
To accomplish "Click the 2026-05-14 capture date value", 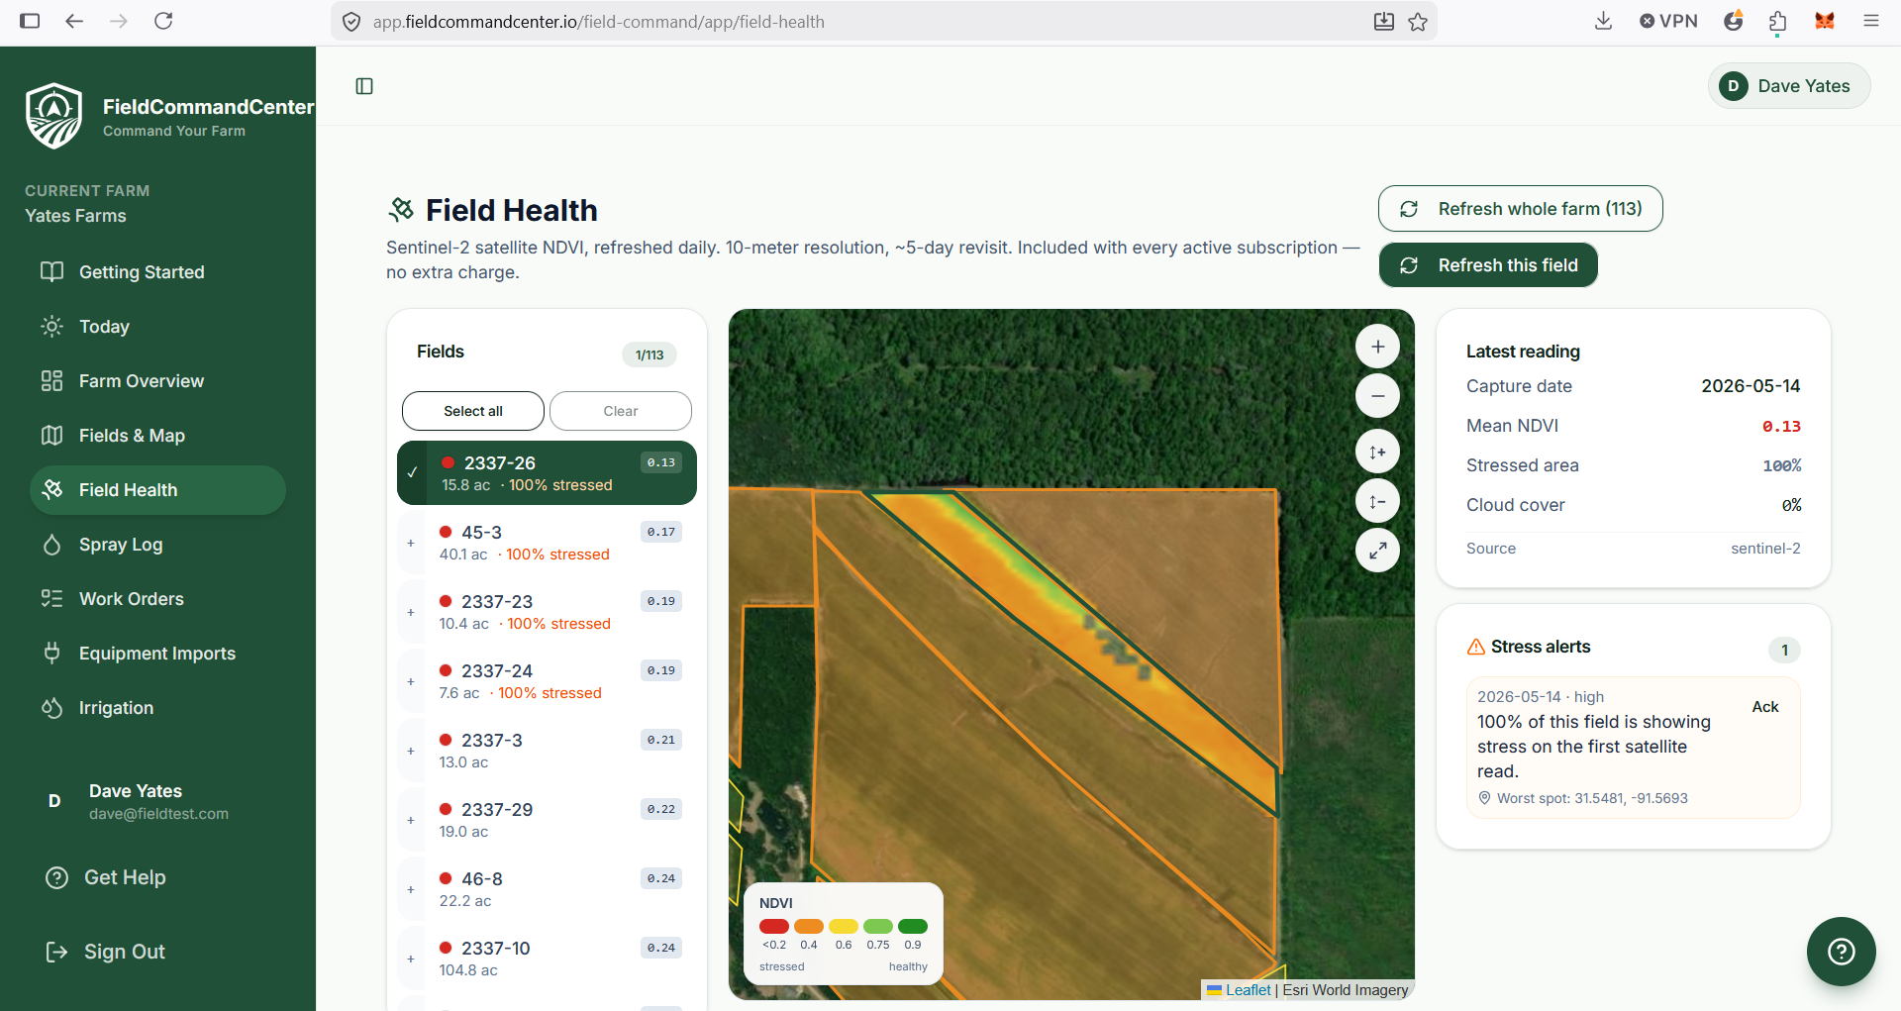I will 1751,386.
